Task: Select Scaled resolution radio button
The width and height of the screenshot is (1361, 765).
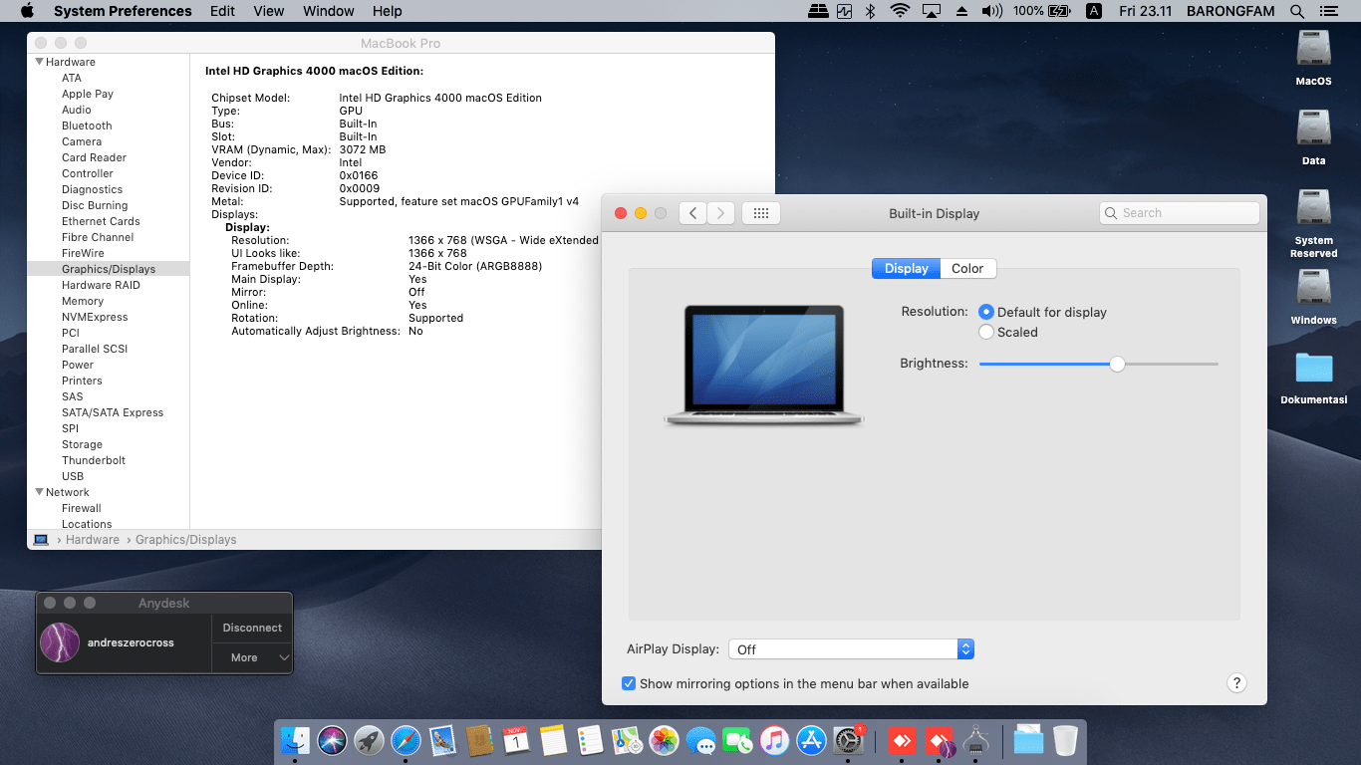Action: pos(986,332)
